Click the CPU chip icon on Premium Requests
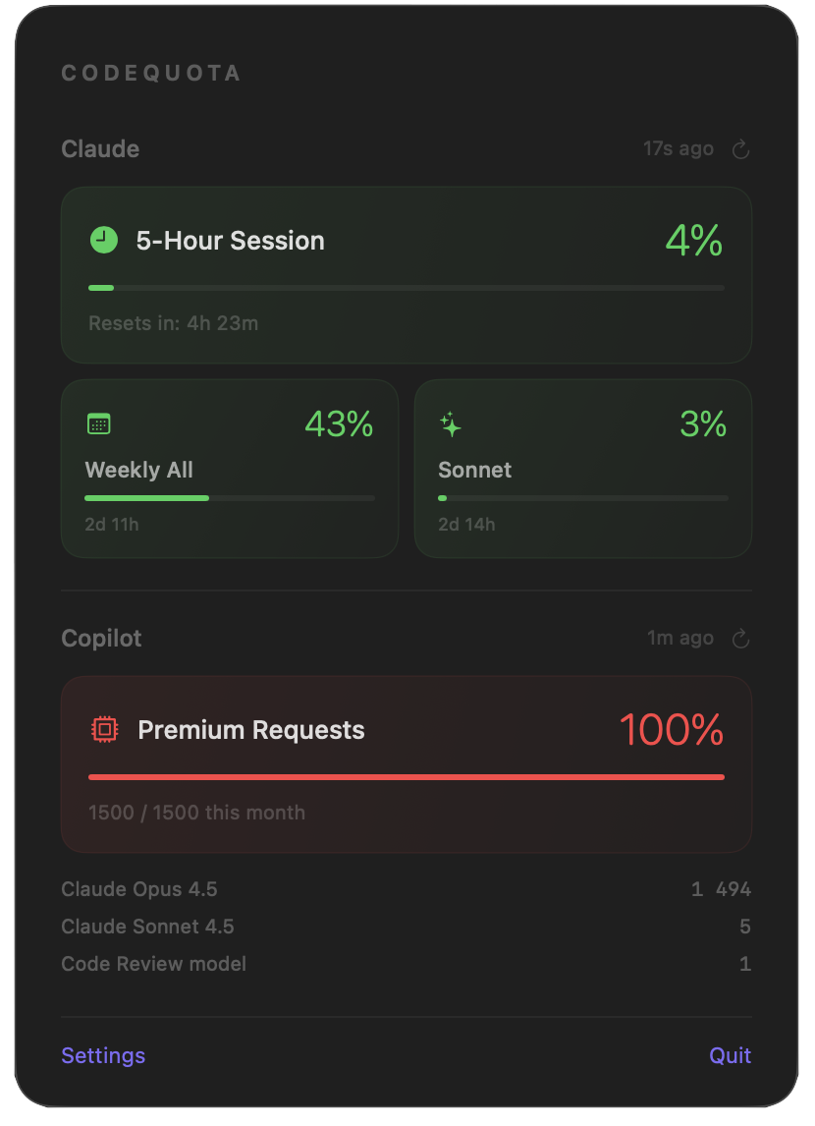Screen dimensions: 815x1126 point(105,730)
